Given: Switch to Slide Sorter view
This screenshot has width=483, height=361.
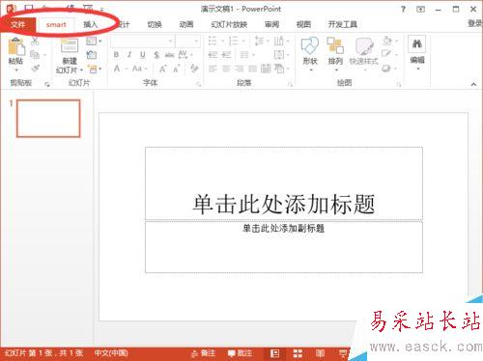Looking at the screenshot, I should click(298, 353).
